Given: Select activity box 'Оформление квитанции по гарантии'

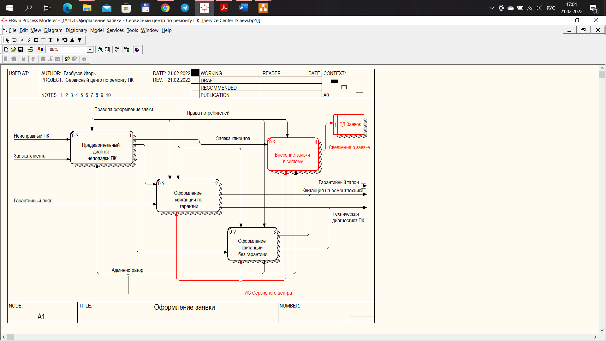Looking at the screenshot, I should pos(188,195).
